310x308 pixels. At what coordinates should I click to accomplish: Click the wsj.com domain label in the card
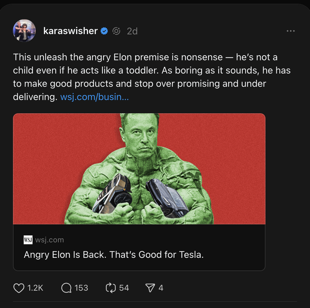(49, 240)
